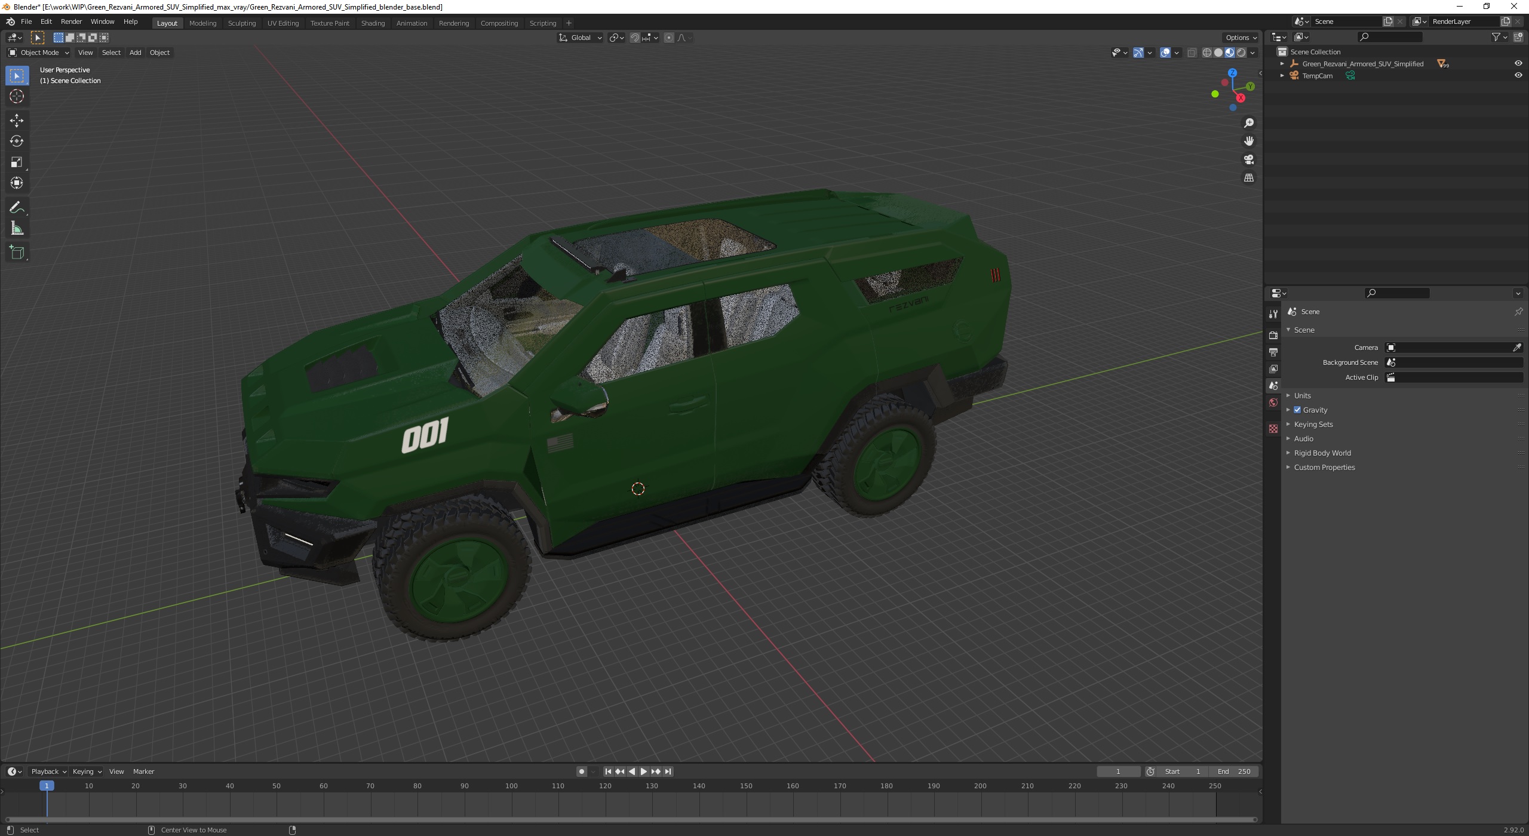Switch to solid viewport shading
Image resolution: width=1529 pixels, height=836 pixels.
coord(1218,53)
